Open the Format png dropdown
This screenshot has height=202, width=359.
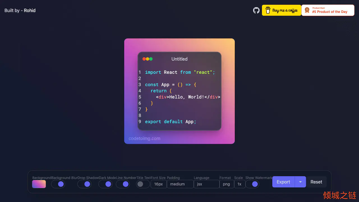tap(227, 184)
